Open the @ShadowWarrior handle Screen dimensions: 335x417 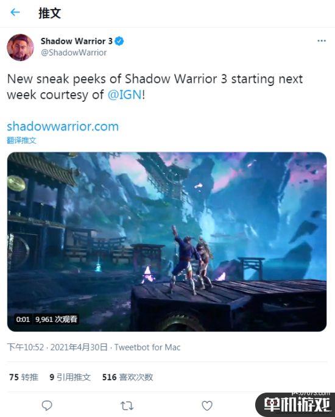[74, 52]
